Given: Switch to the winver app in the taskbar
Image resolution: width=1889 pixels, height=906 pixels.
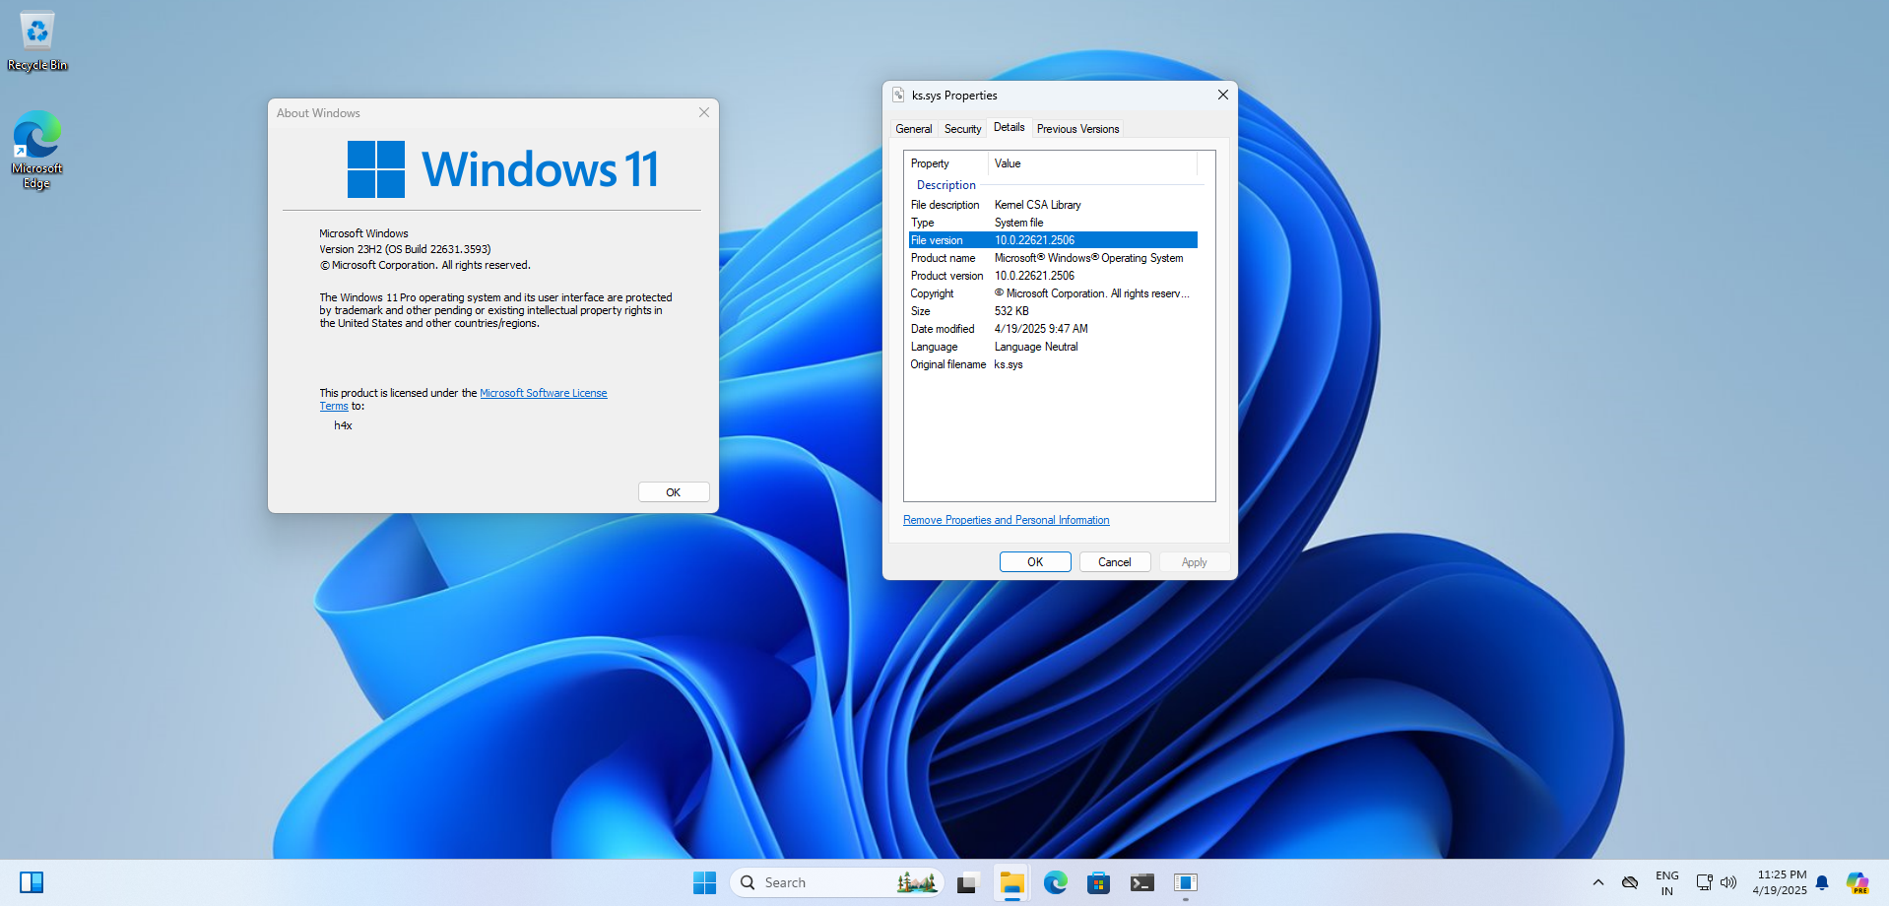Looking at the screenshot, I should tap(1185, 883).
